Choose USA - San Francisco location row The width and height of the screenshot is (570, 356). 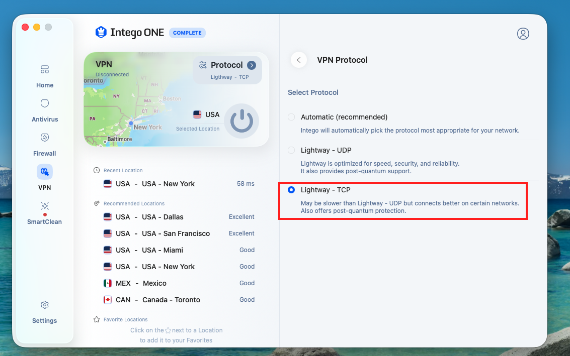[179, 233]
